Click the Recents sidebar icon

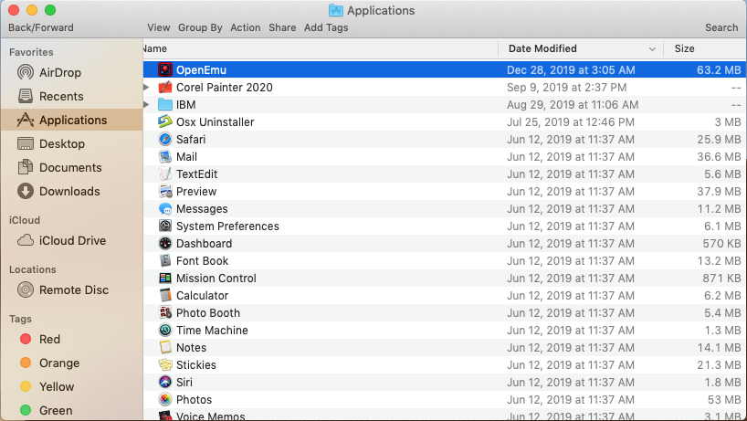coord(26,96)
